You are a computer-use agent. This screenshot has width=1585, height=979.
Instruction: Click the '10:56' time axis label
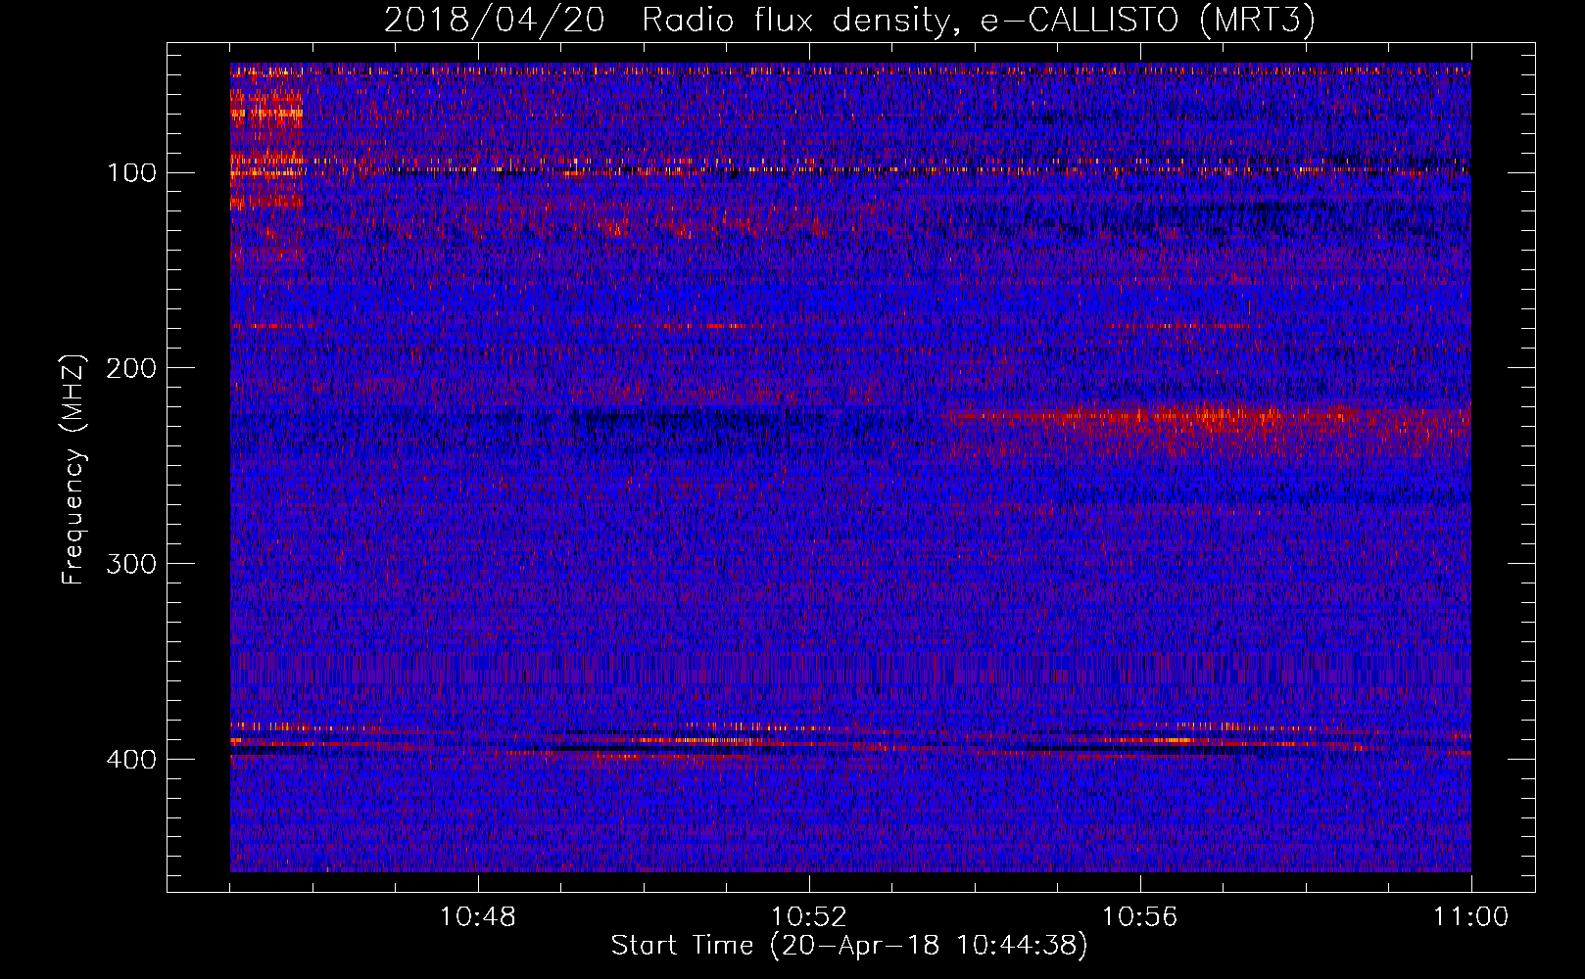pyautogui.click(x=1140, y=917)
